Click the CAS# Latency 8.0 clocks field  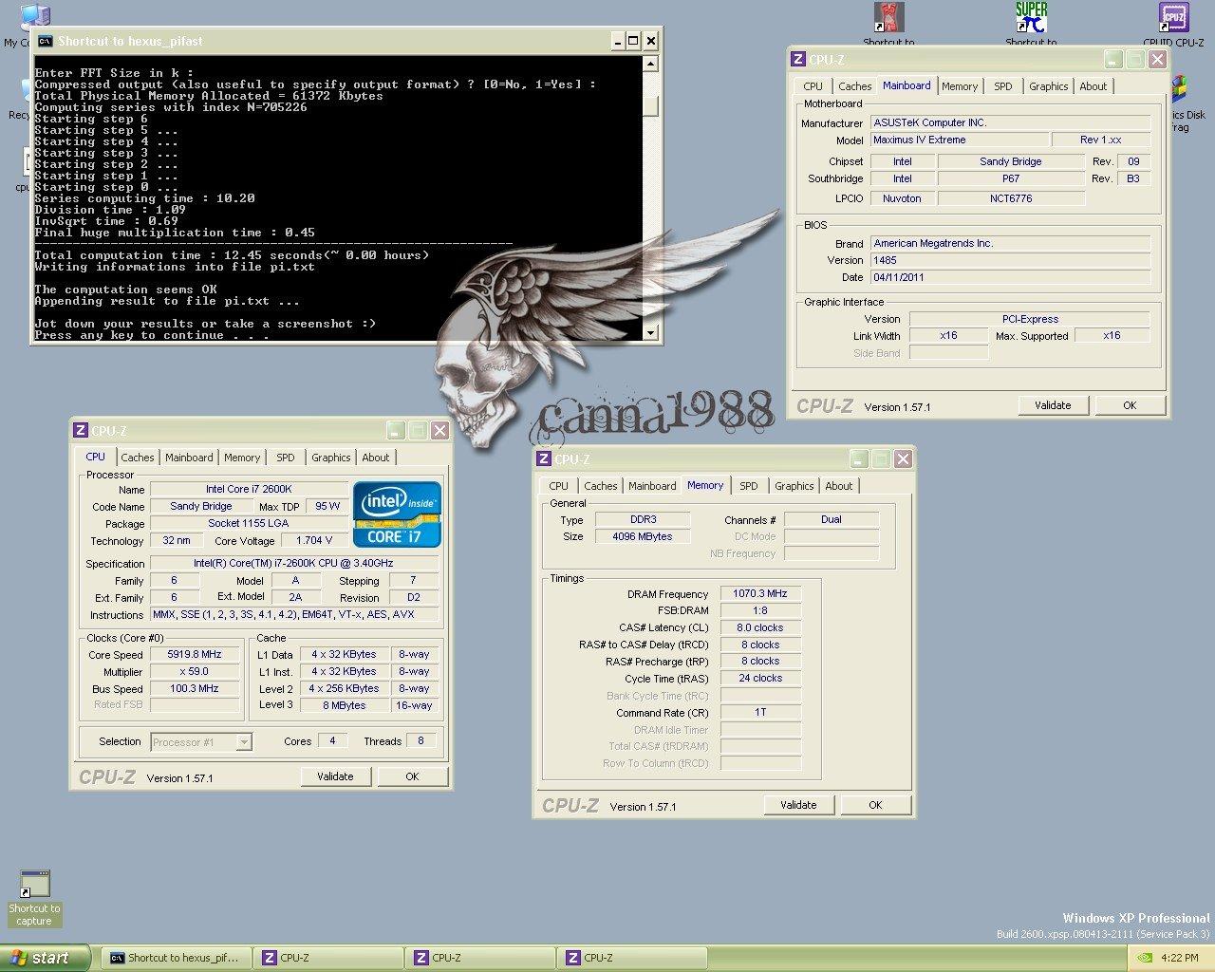(x=760, y=628)
